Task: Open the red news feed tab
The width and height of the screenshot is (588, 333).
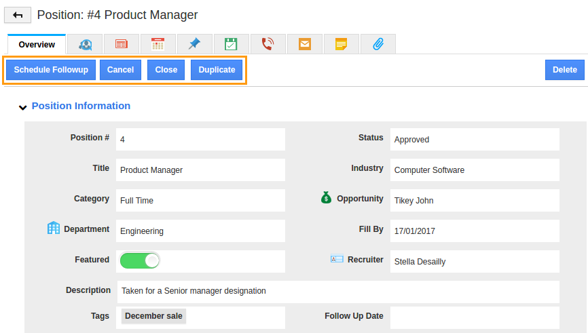Action: point(122,45)
